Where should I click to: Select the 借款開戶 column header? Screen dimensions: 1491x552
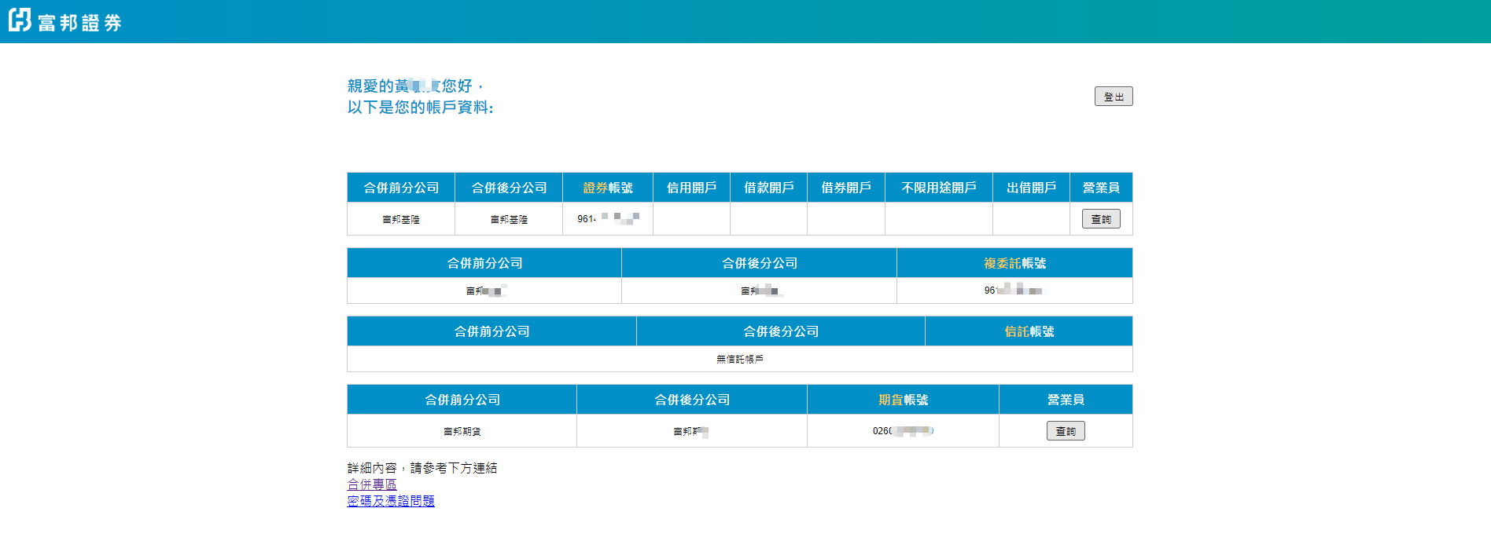[x=768, y=188]
